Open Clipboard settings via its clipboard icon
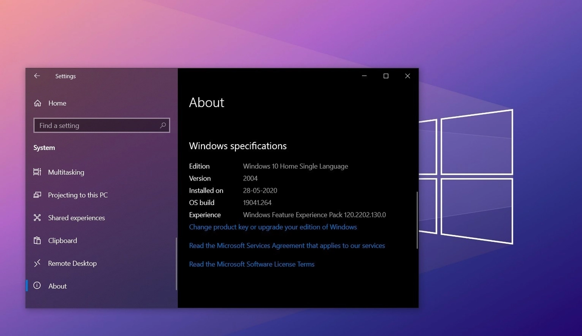The image size is (582, 336). (37, 240)
